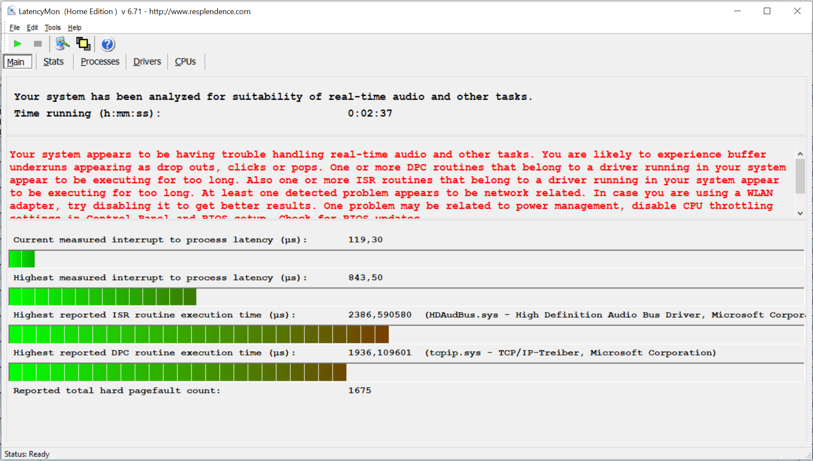
Task: Click the DPC execution time value 1936,109601
Action: [380, 353]
